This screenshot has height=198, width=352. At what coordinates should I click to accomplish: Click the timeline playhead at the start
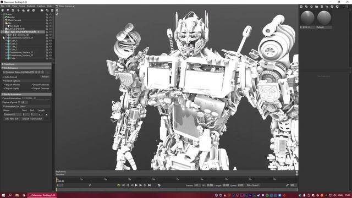point(57,179)
